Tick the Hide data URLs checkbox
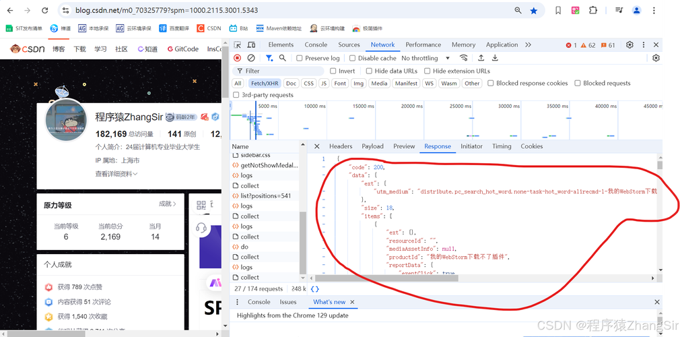 pyautogui.click(x=369, y=71)
